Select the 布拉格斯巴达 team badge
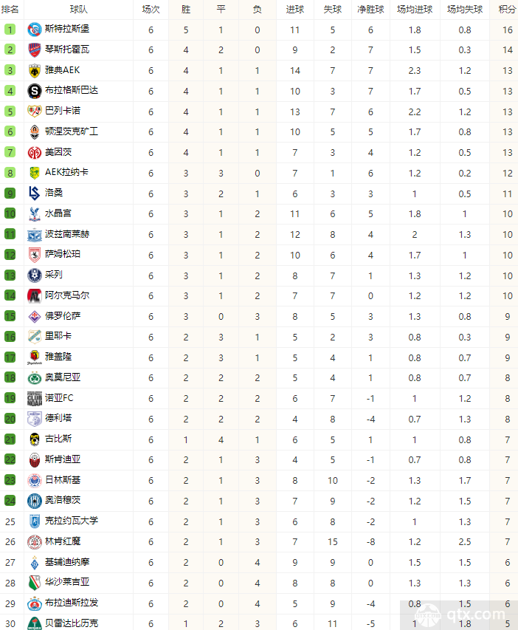Viewport: 518px width, 630px height. pos(33,91)
